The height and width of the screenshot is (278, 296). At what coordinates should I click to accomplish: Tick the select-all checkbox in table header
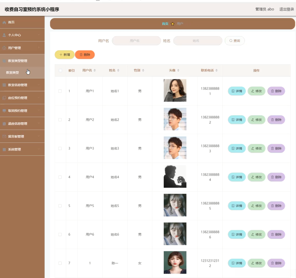(60, 70)
